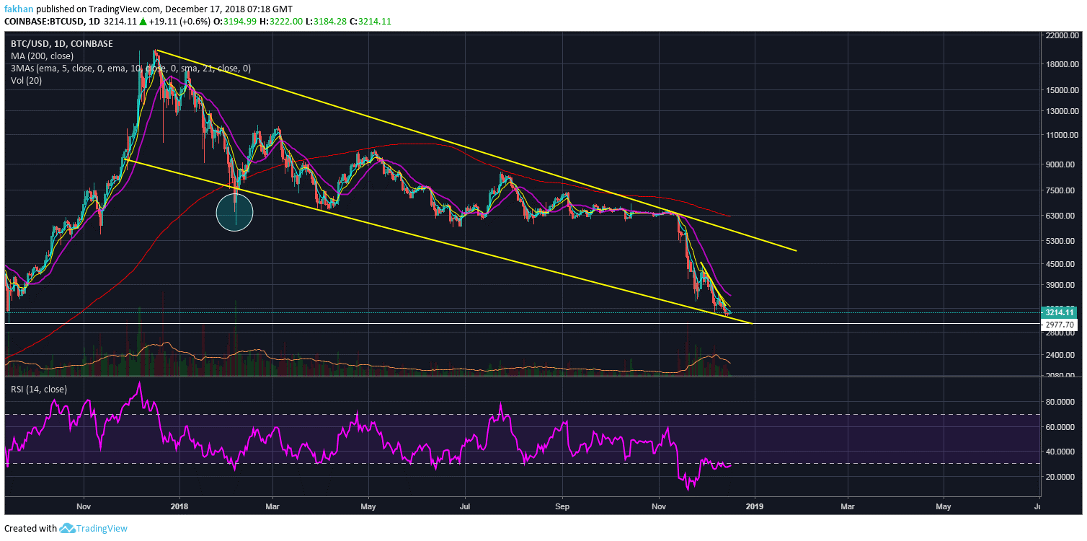Select the 3MAs (ema, 5, close...) indicator label
This screenshot has width=1087, height=541.
[x=130, y=68]
